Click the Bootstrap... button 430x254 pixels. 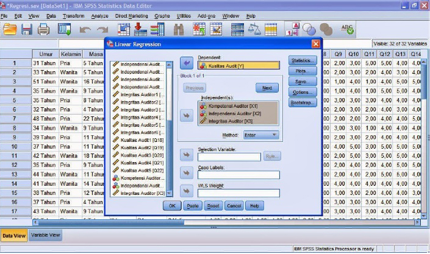pos(303,102)
